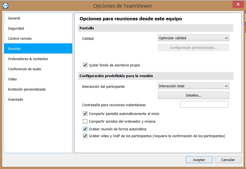Toggle Compartir pantalla automáticamente al inicio
246x169 pixels.
coord(85,114)
